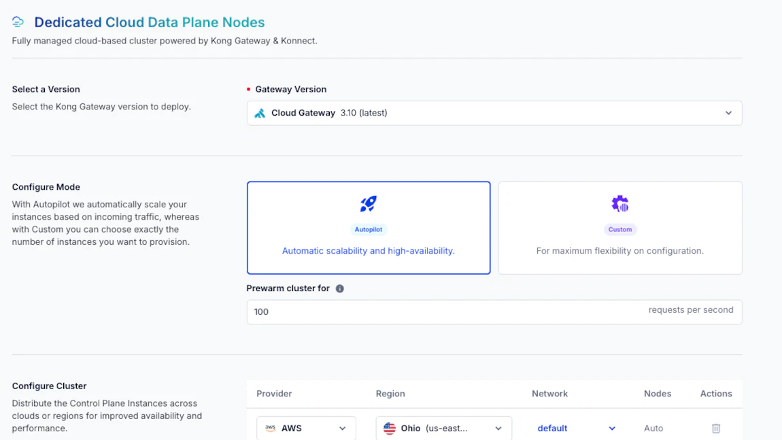Focus the requests per second input field

494,311
